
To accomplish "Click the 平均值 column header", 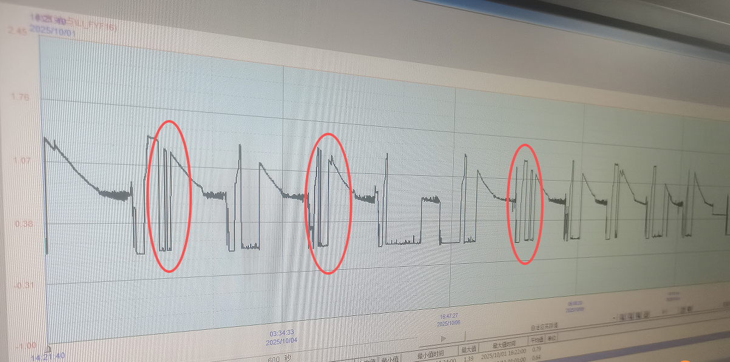I will (537, 340).
